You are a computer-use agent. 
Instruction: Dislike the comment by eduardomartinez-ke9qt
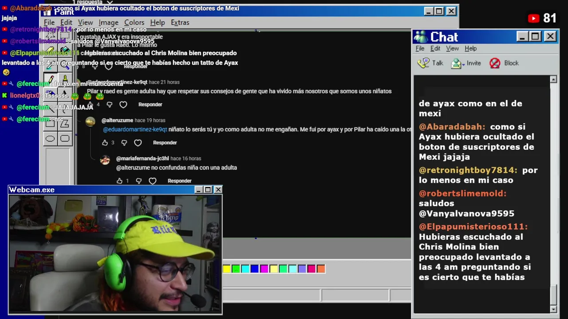tap(109, 105)
